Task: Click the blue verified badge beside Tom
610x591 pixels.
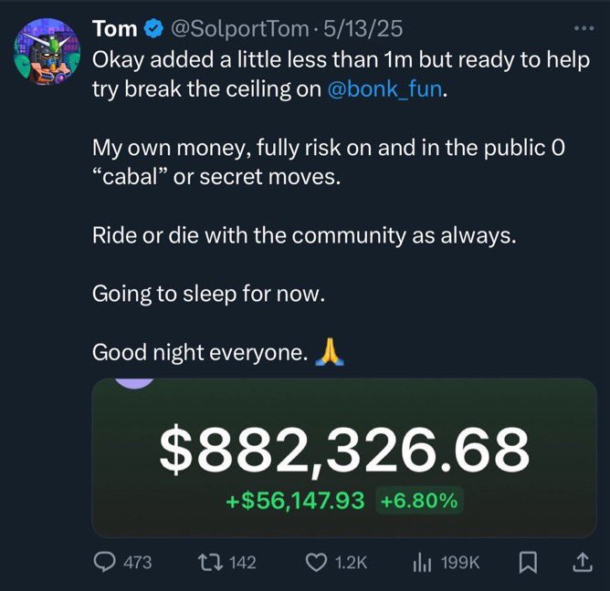Action: click(x=153, y=29)
